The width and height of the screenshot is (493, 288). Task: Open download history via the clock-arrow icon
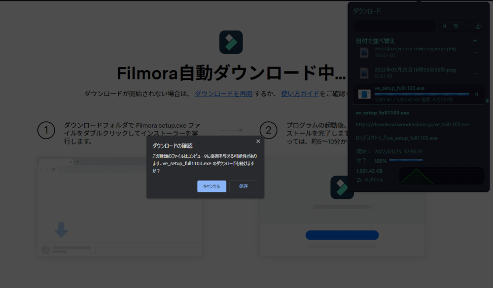click(x=456, y=26)
